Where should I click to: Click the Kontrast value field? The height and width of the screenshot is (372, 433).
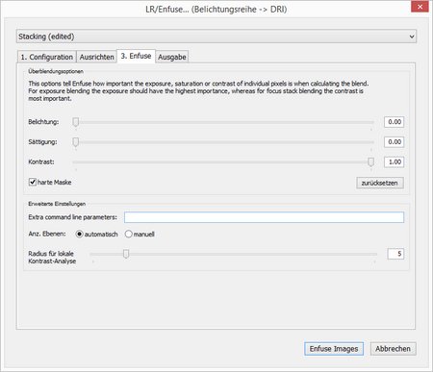(x=394, y=162)
